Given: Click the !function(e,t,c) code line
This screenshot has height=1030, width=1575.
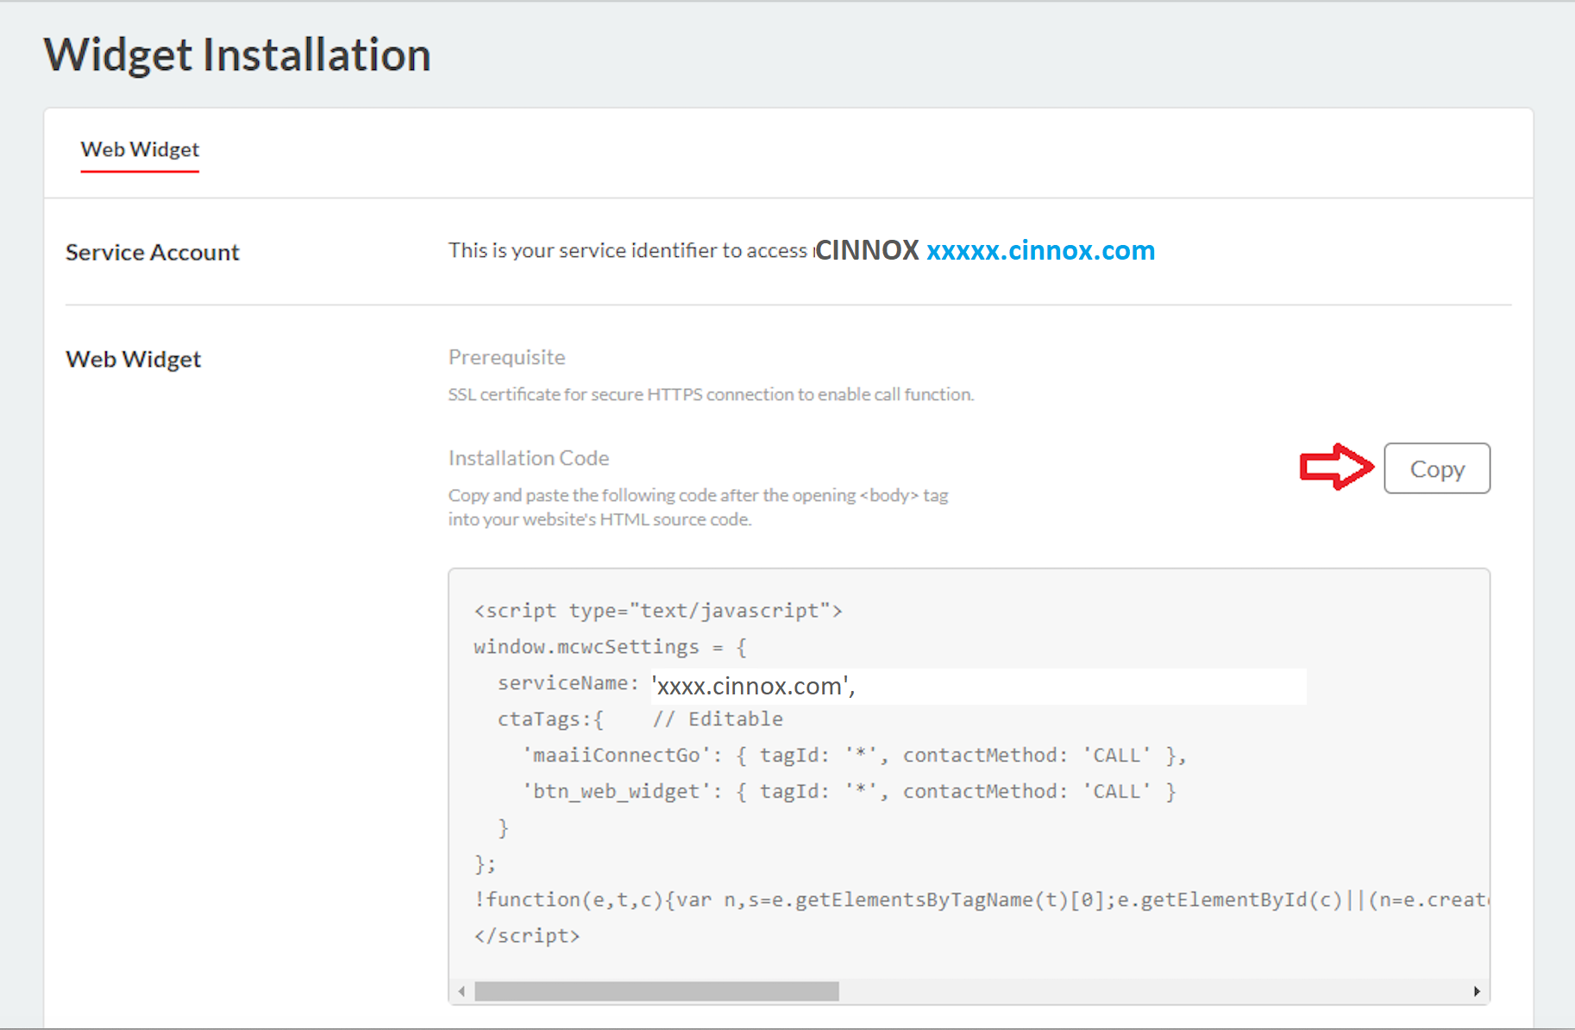Looking at the screenshot, I should pyautogui.click(x=982, y=900).
